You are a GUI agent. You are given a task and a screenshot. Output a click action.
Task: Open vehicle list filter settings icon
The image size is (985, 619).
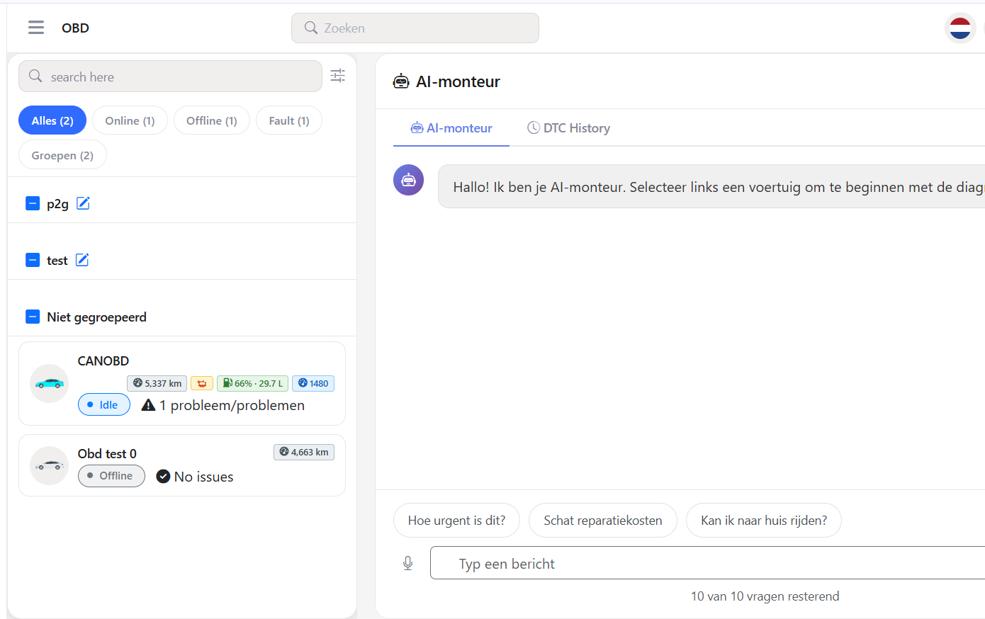point(338,76)
